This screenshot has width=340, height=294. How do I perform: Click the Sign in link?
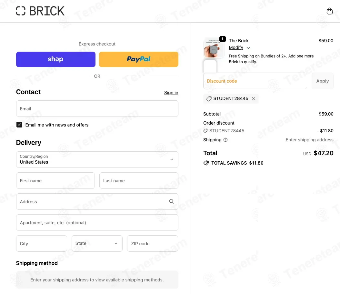point(171,93)
